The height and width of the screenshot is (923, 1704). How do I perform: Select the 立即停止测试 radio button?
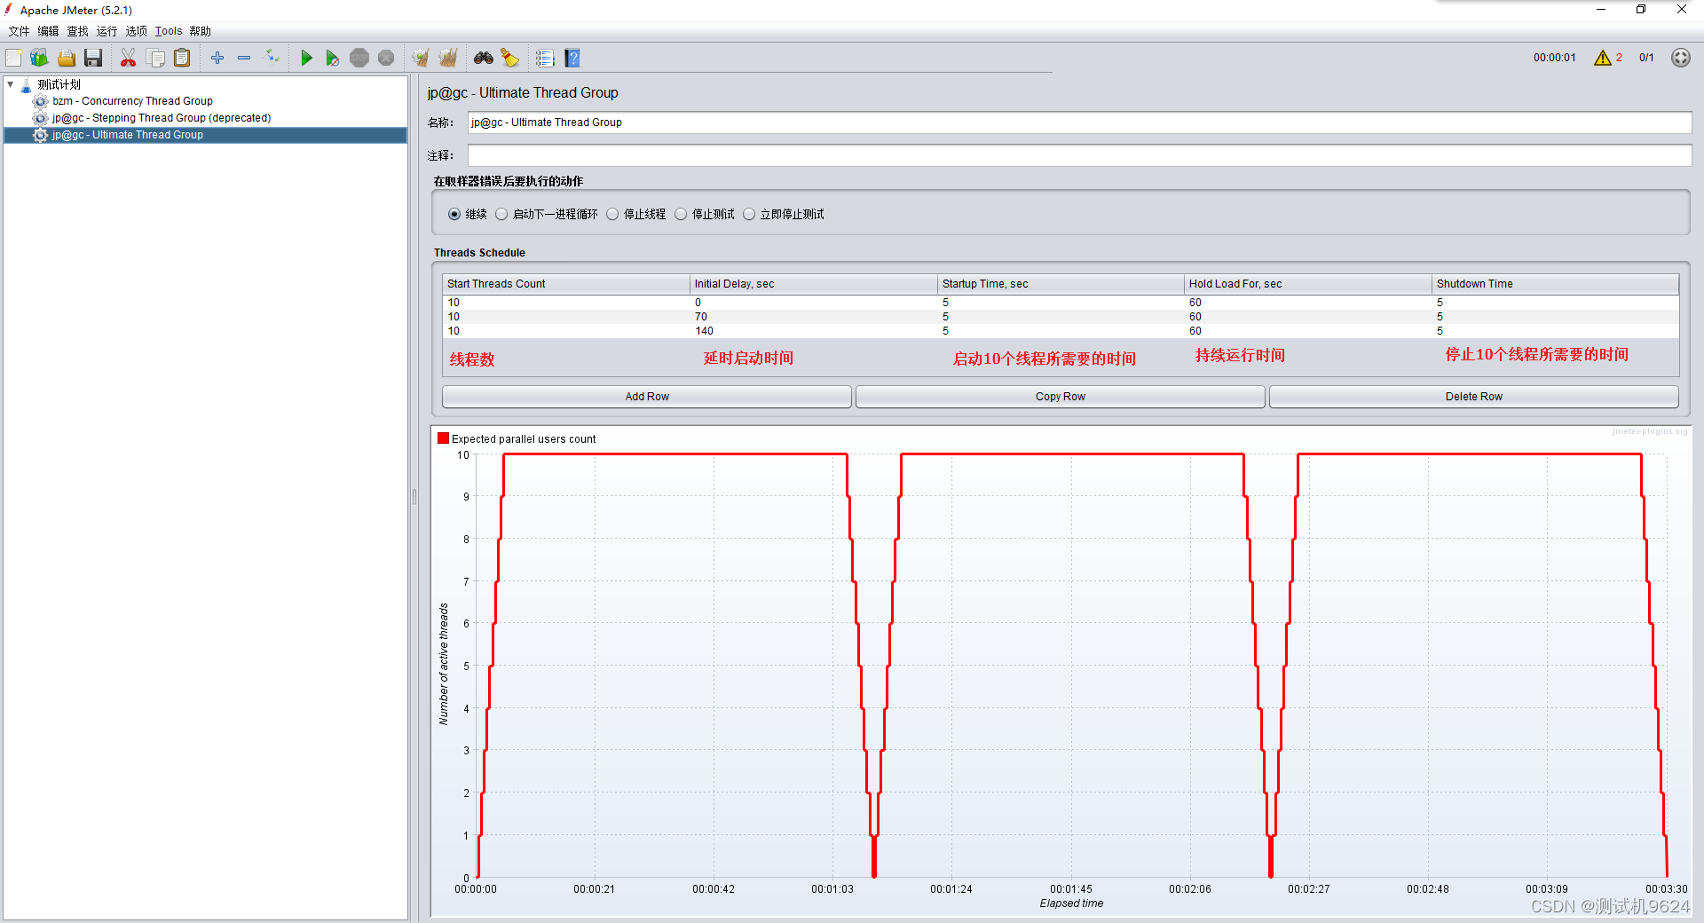749,214
